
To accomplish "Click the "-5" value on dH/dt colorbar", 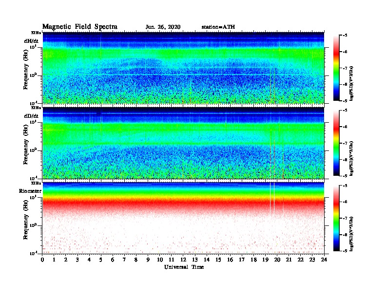I will click(x=345, y=36).
